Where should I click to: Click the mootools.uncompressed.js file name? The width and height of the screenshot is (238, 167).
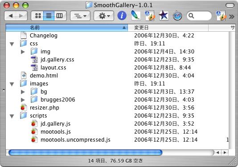75,140
